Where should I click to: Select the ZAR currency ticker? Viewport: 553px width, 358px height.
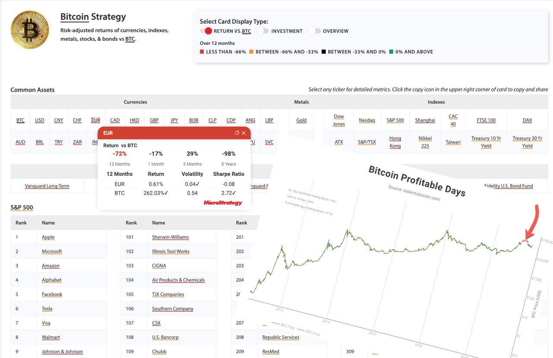coord(77,142)
